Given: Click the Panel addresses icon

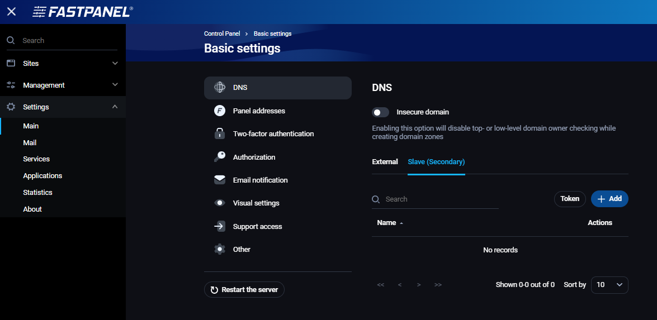Looking at the screenshot, I should click(220, 111).
